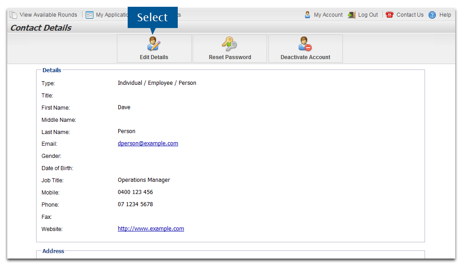This screenshot has height=268, width=462.
Task: Click the 'Gender:' field label
Action: 51,156
